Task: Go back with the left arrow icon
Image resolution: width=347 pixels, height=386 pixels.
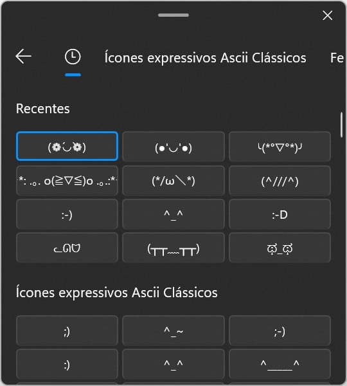Action: coord(23,57)
